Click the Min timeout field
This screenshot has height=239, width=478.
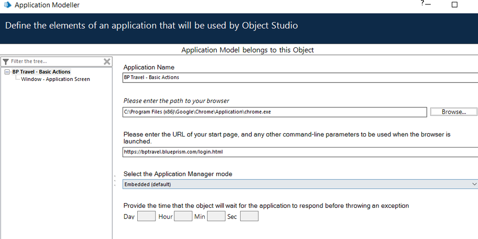(216, 216)
